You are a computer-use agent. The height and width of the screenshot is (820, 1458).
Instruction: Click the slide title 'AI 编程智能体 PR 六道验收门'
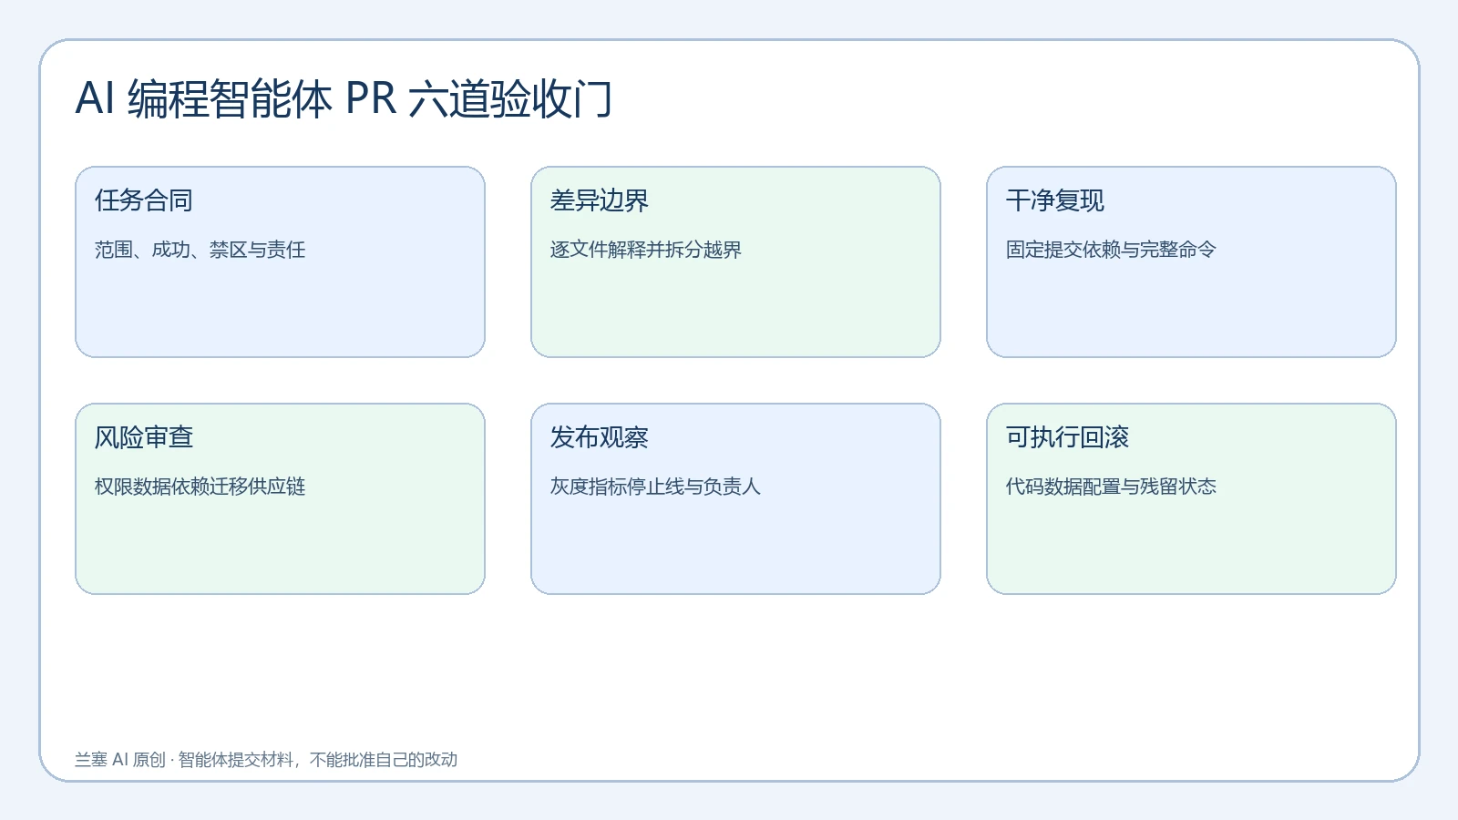click(x=344, y=98)
